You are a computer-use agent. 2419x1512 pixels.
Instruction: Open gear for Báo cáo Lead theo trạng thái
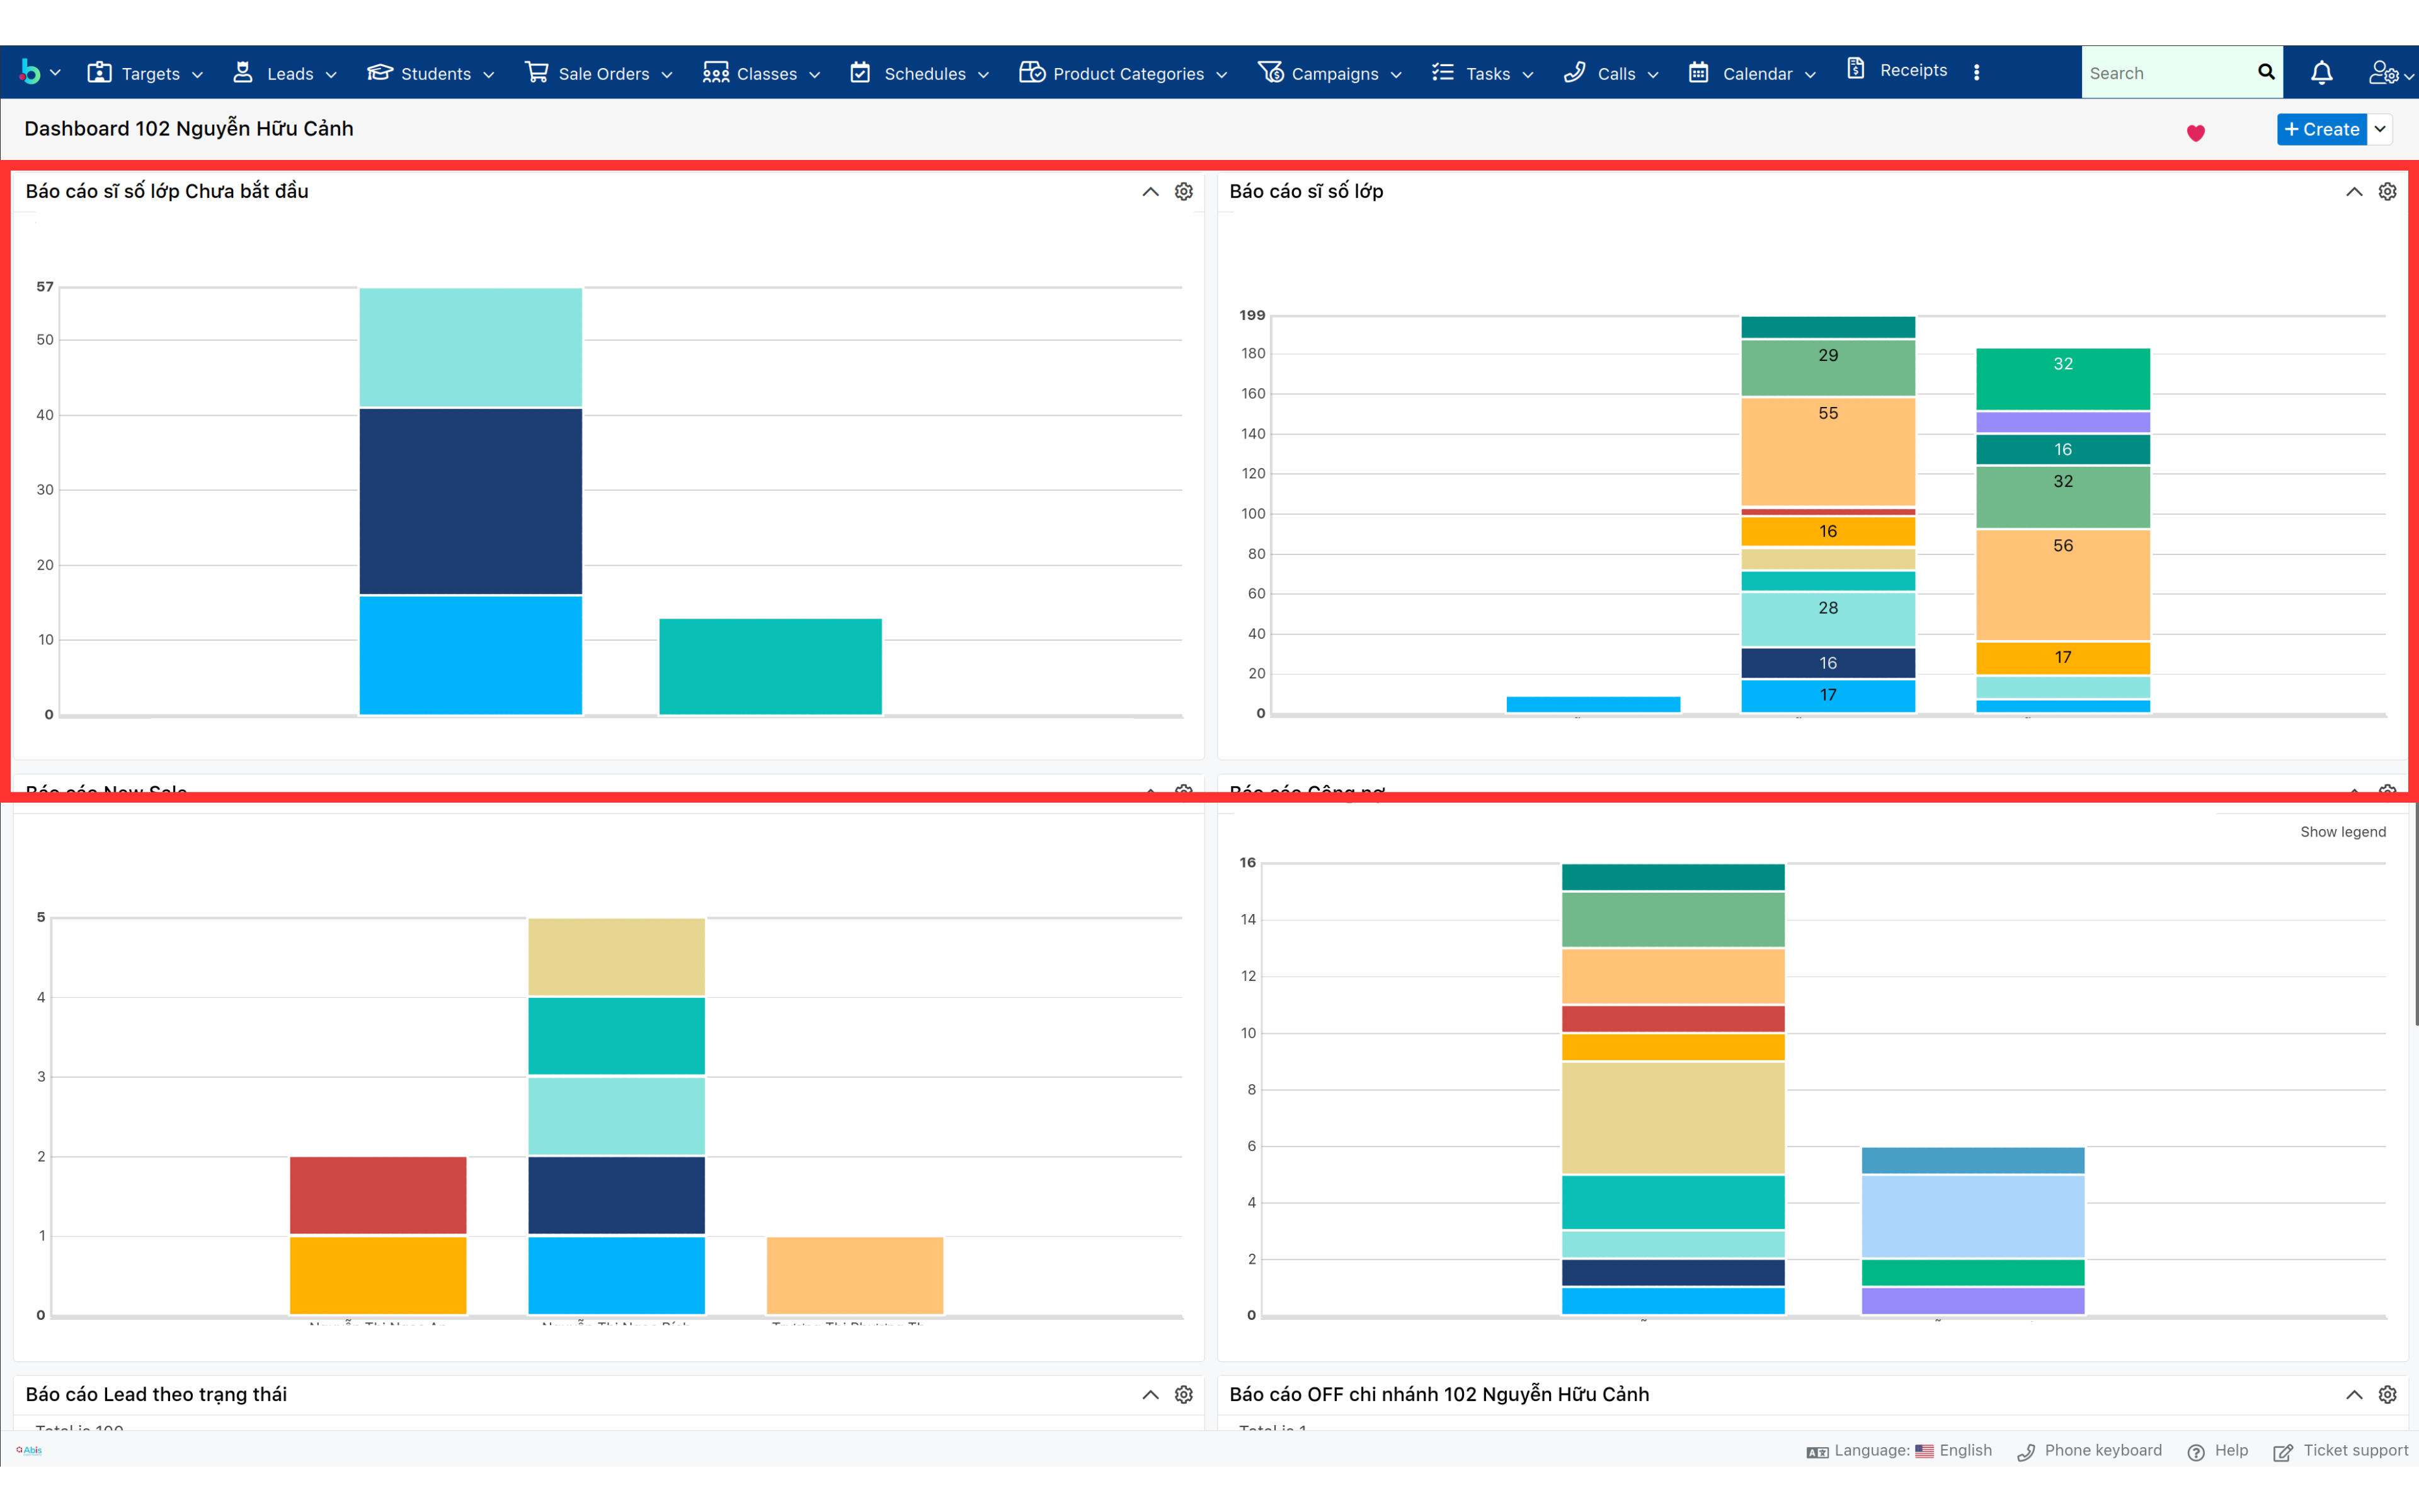pos(1184,1394)
